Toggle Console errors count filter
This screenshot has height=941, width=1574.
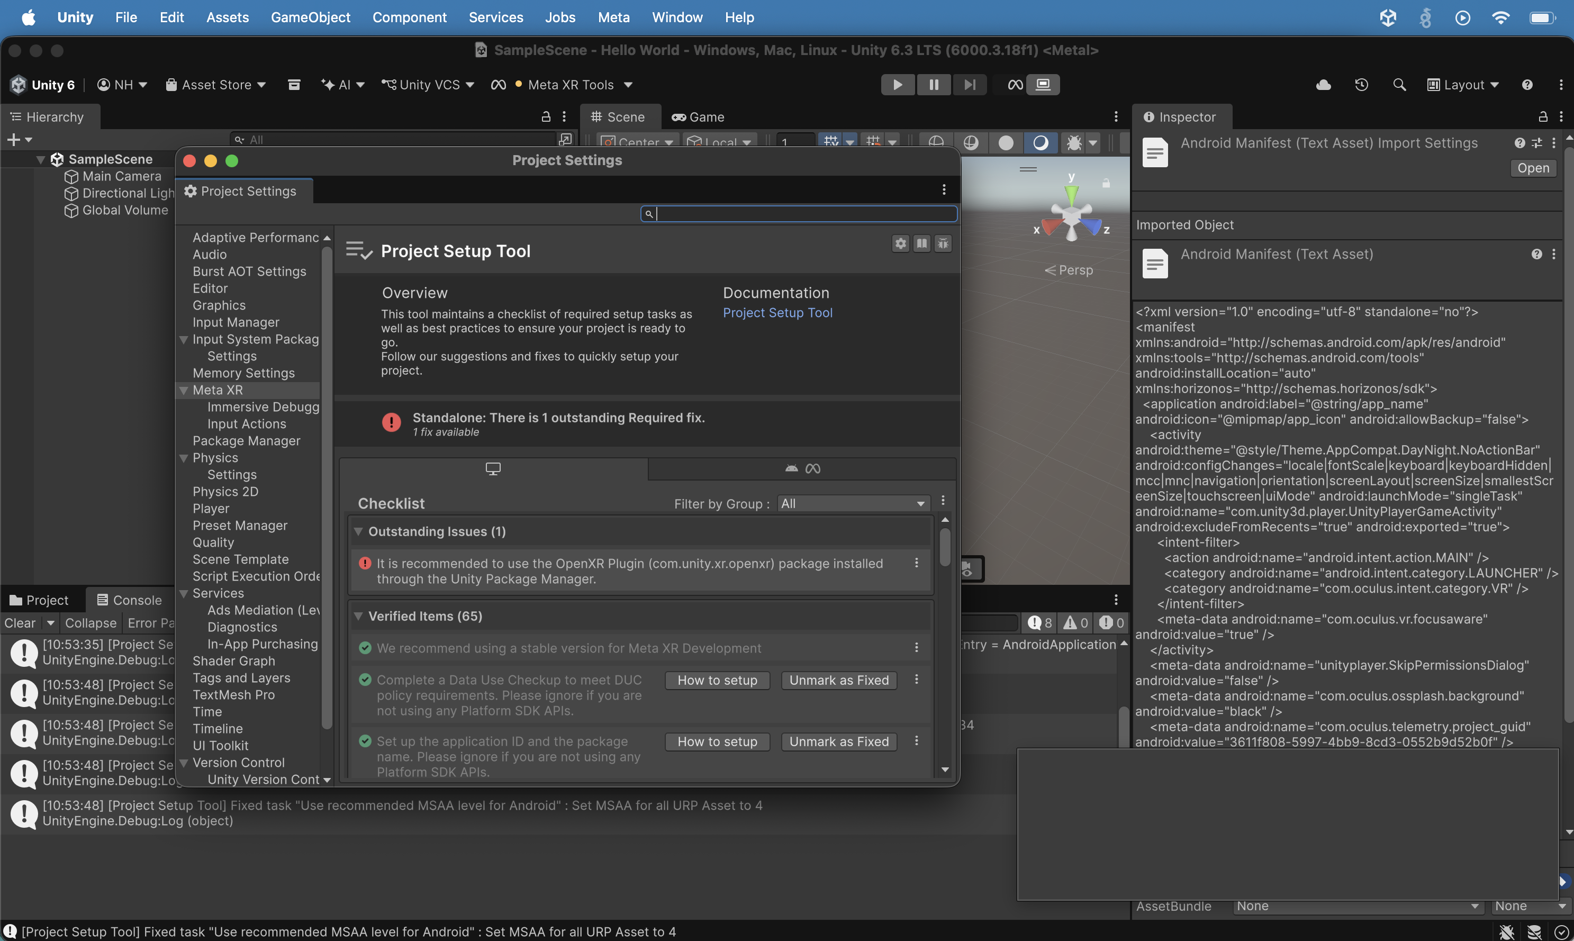(1111, 623)
